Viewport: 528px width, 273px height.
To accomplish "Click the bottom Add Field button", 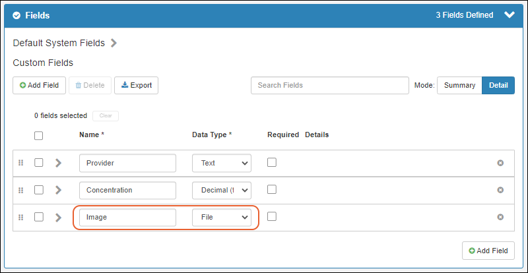I will [x=488, y=251].
